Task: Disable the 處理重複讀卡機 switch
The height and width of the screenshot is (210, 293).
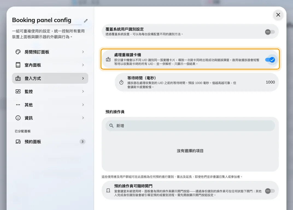Action: click(270, 60)
